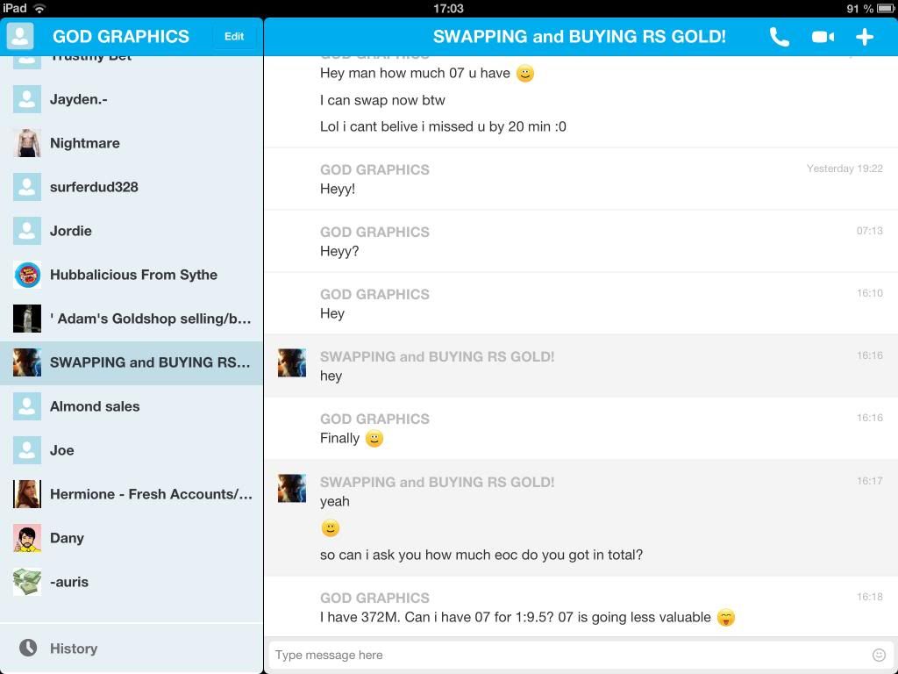Tap the -auris money avatar
898x674 pixels.
pyautogui.click(x=27, y=582)
